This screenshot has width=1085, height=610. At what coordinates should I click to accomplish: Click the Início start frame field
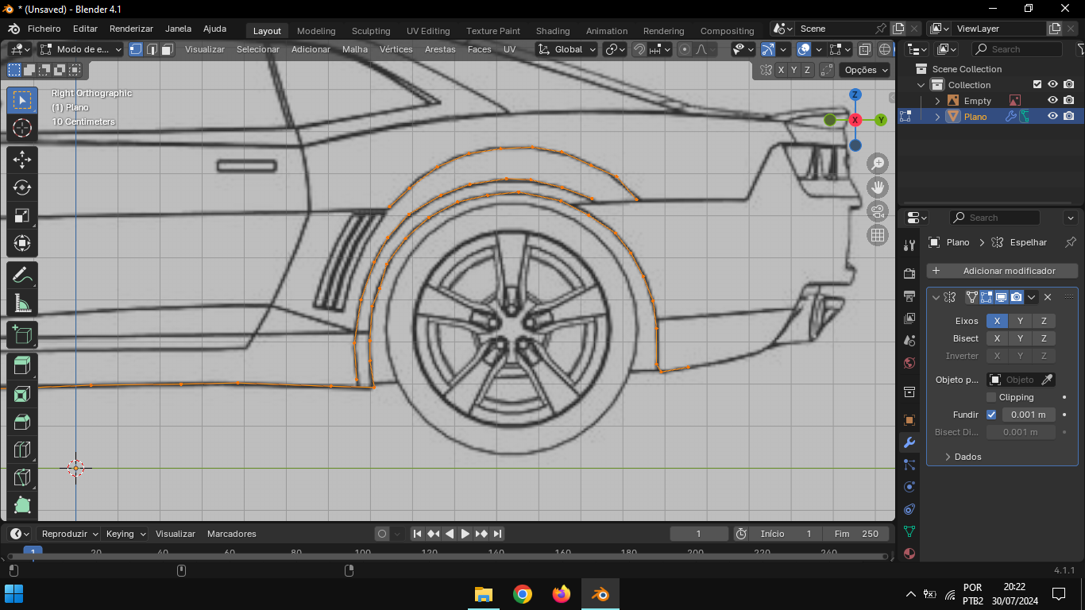[786, 534]
